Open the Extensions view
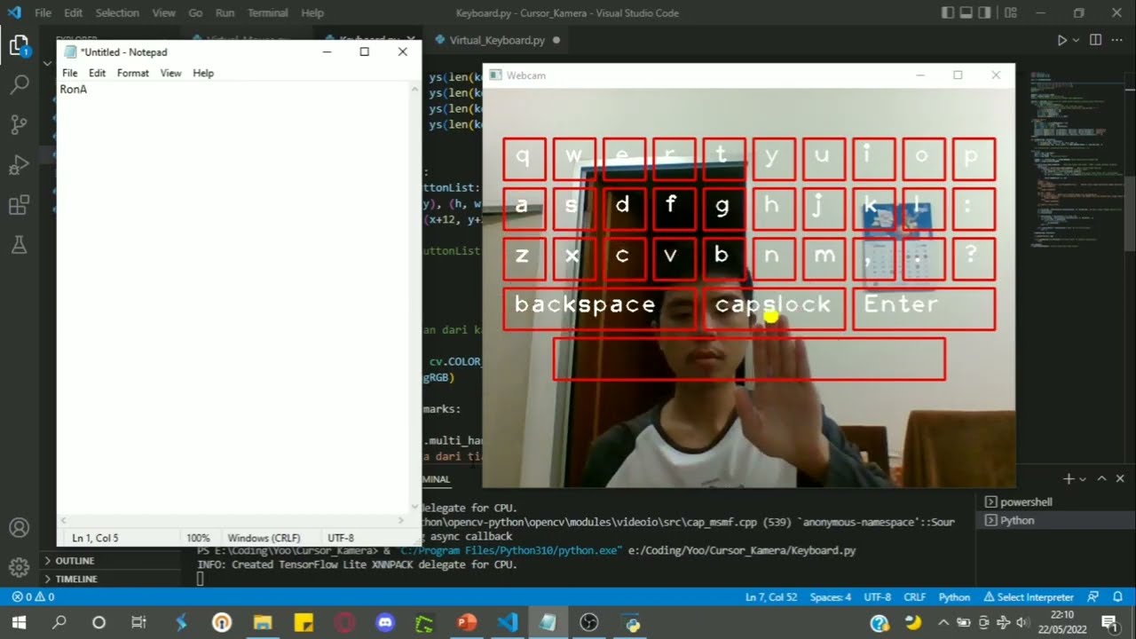Image resolution: width=1136 pixels, height=639 pixels. [19, 205]
